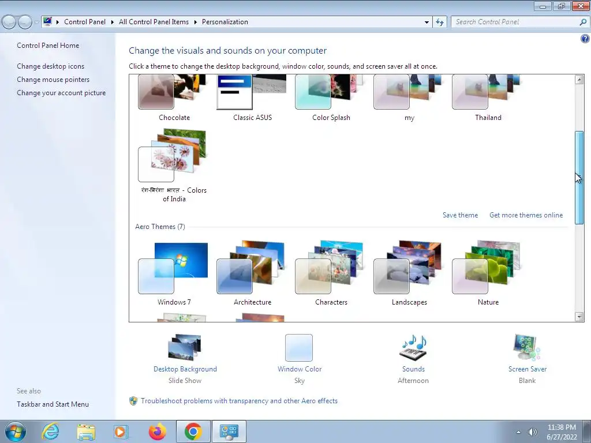Viewport: 591px width, 443px height.
Task: Show hidden tray icons arrow
Action: click(x=519, y=432)
